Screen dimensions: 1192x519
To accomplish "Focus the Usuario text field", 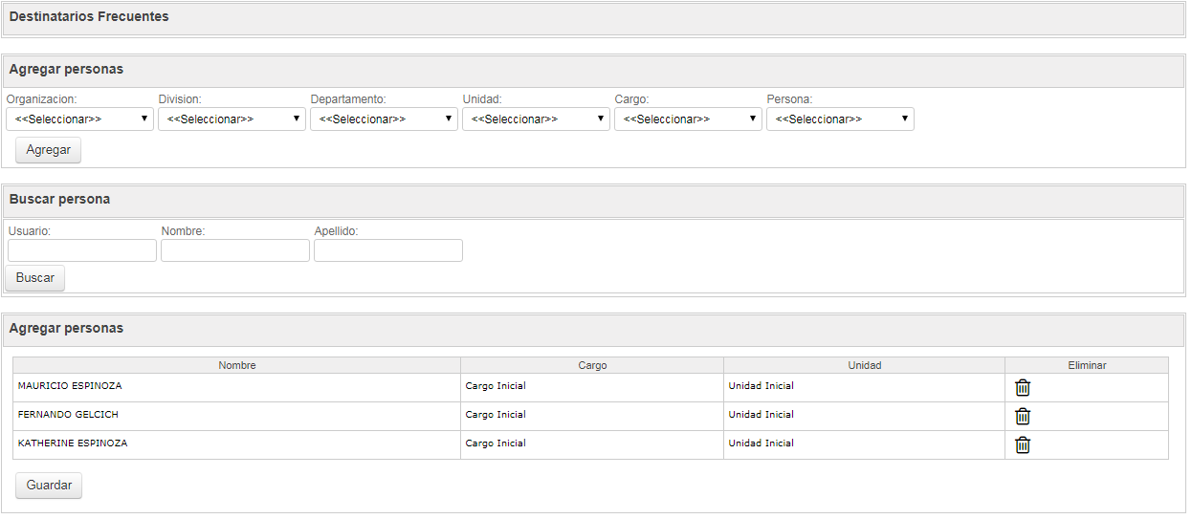I will pos(82,250).
